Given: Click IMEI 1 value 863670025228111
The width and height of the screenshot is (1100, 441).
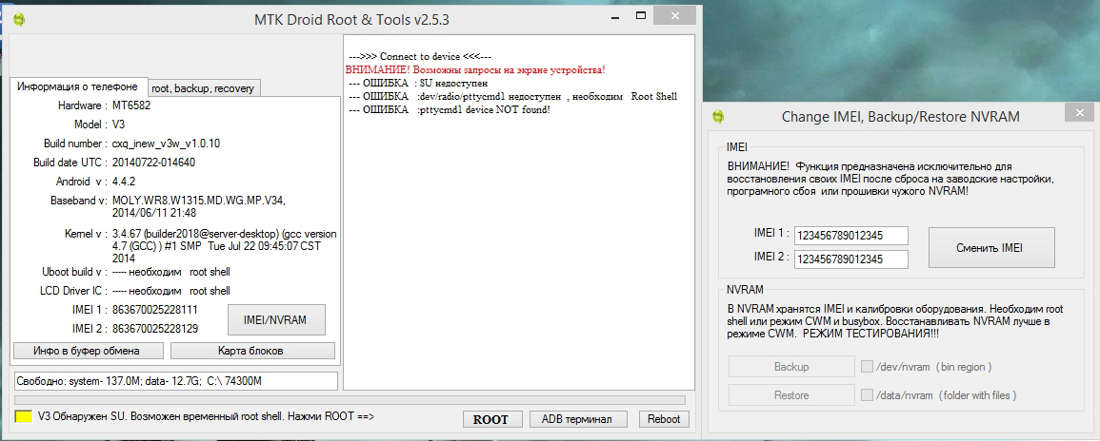Looking at the screenshot, I should (x=154, y=310).
